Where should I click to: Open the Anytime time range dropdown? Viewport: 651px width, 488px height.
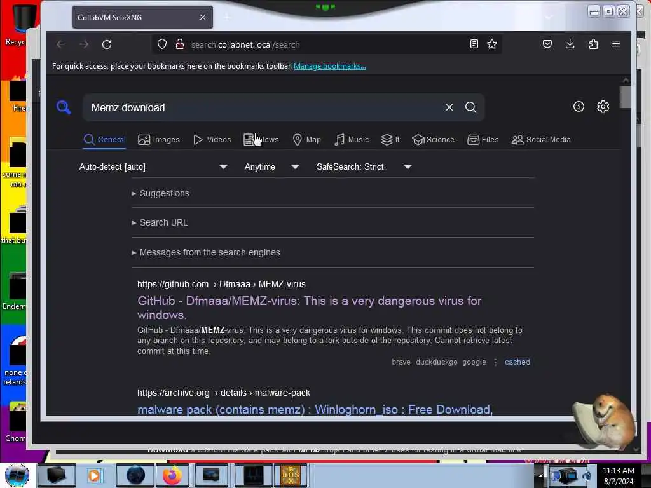click(272, 167)
